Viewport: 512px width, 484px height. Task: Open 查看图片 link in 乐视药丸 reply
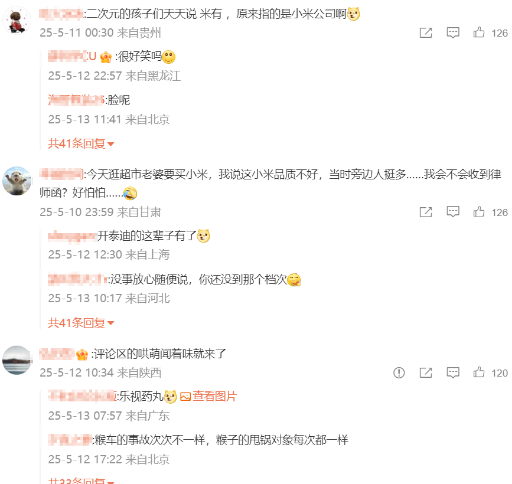(x=208, y=397)
